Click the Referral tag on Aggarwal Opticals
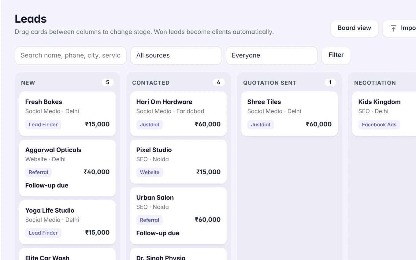Screen dimensions: 416x260 coord(39,172)
